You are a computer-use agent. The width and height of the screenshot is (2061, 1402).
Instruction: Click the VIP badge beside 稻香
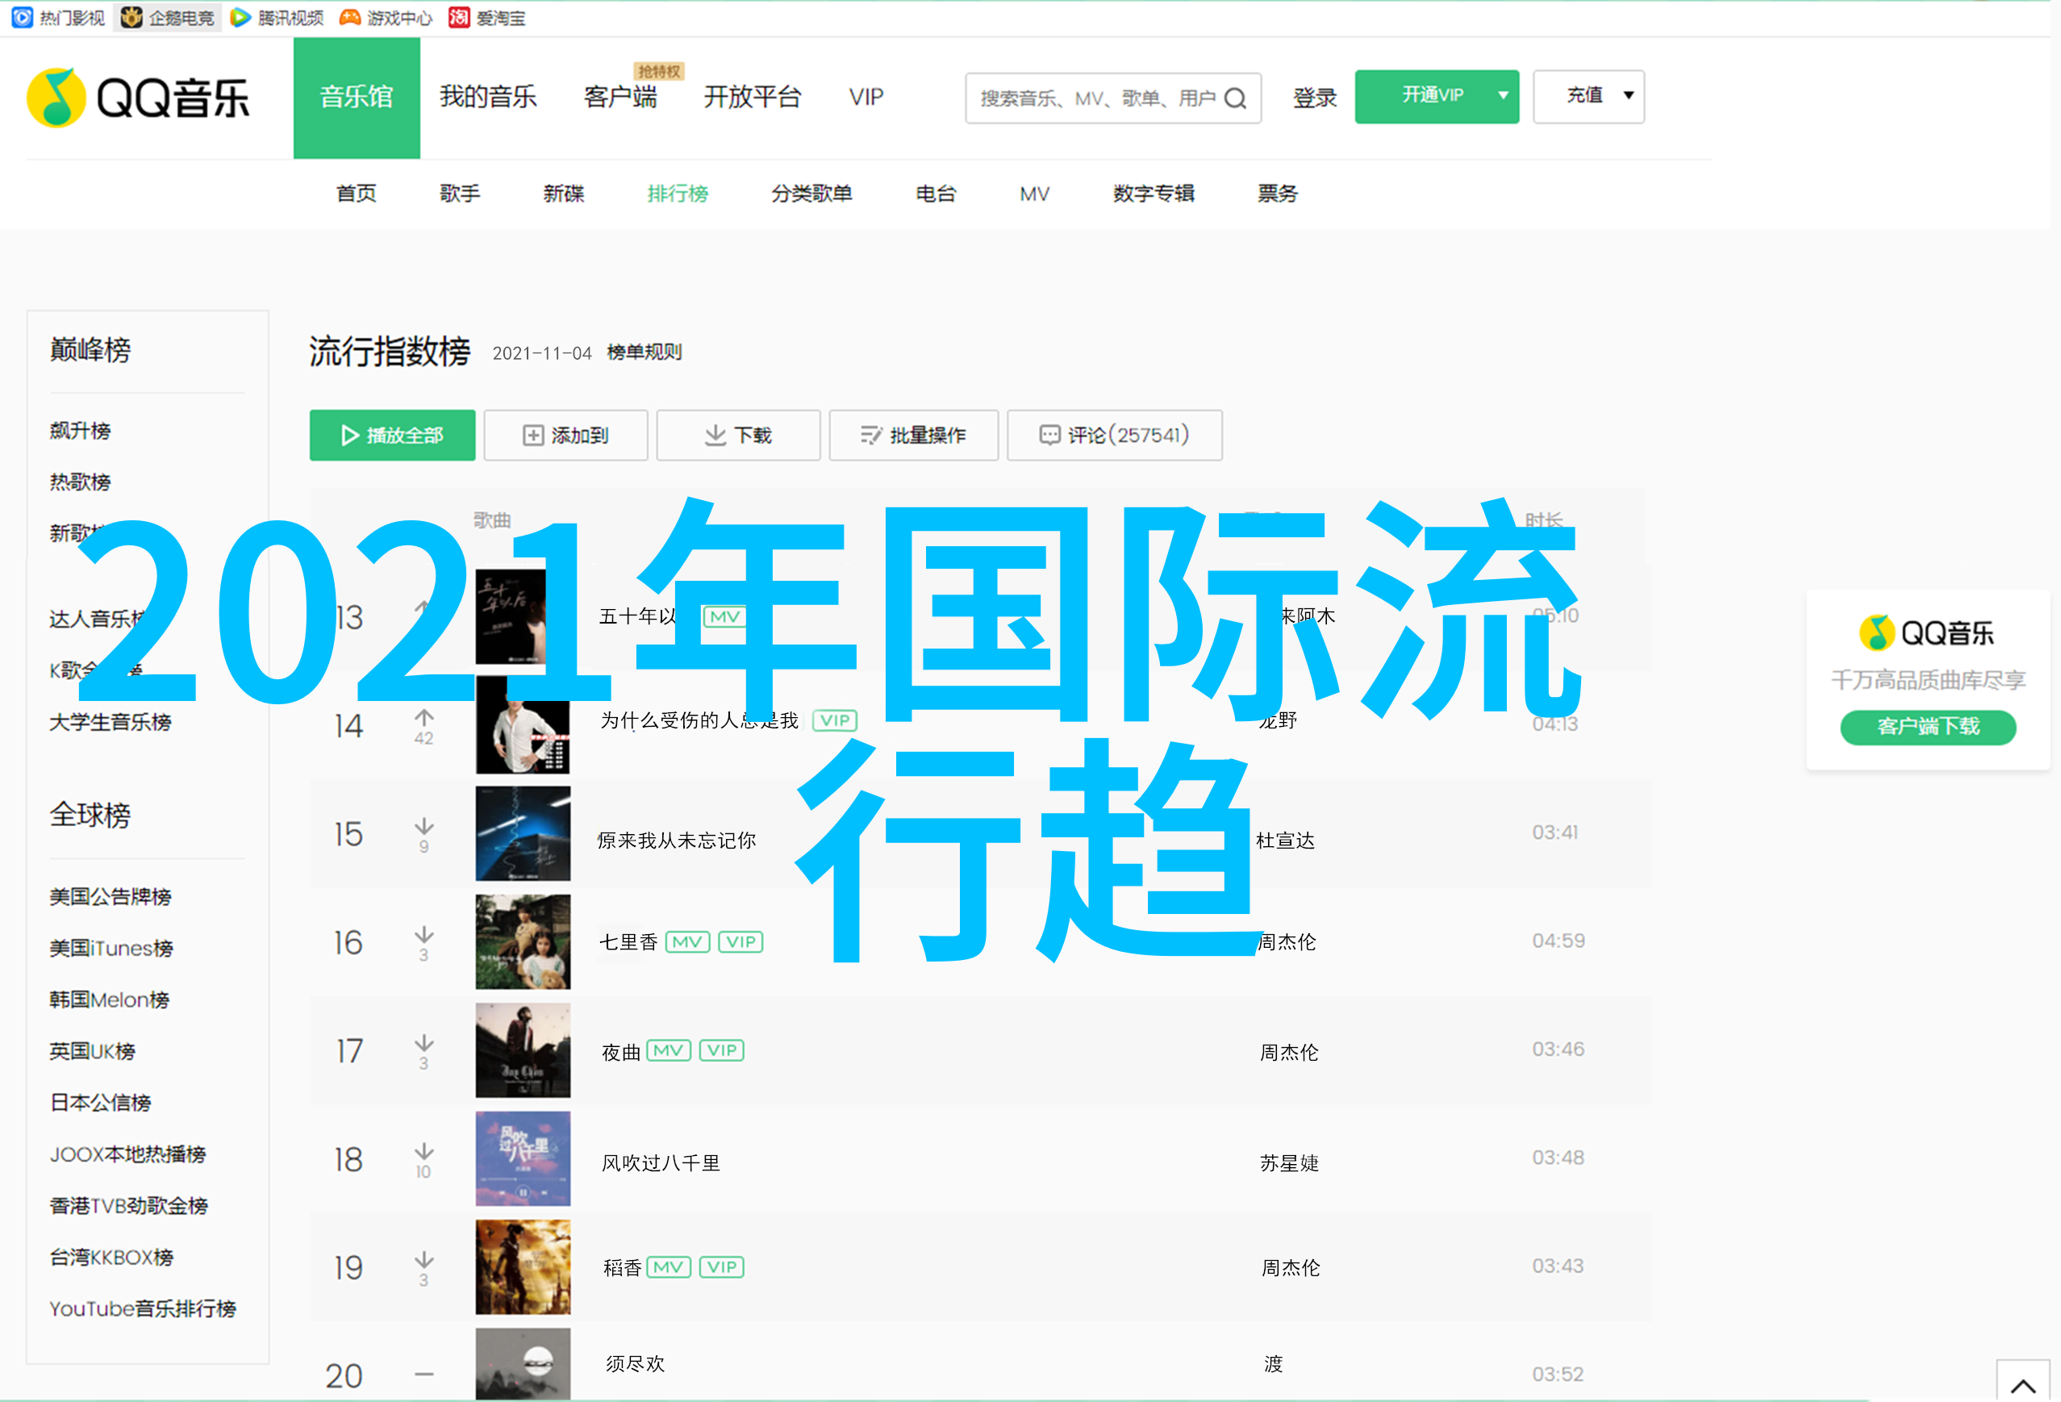722,1267
